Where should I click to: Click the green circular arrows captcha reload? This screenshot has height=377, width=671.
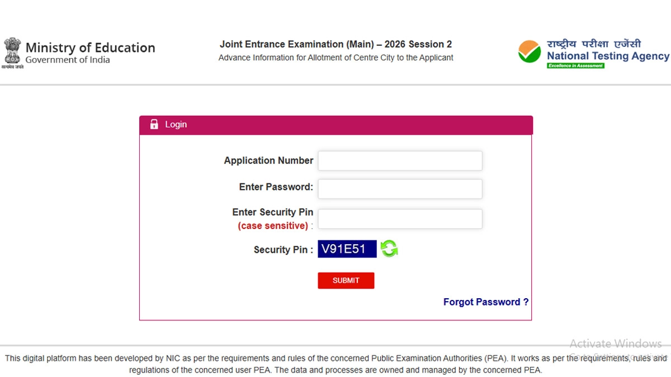tap(390, 249)
